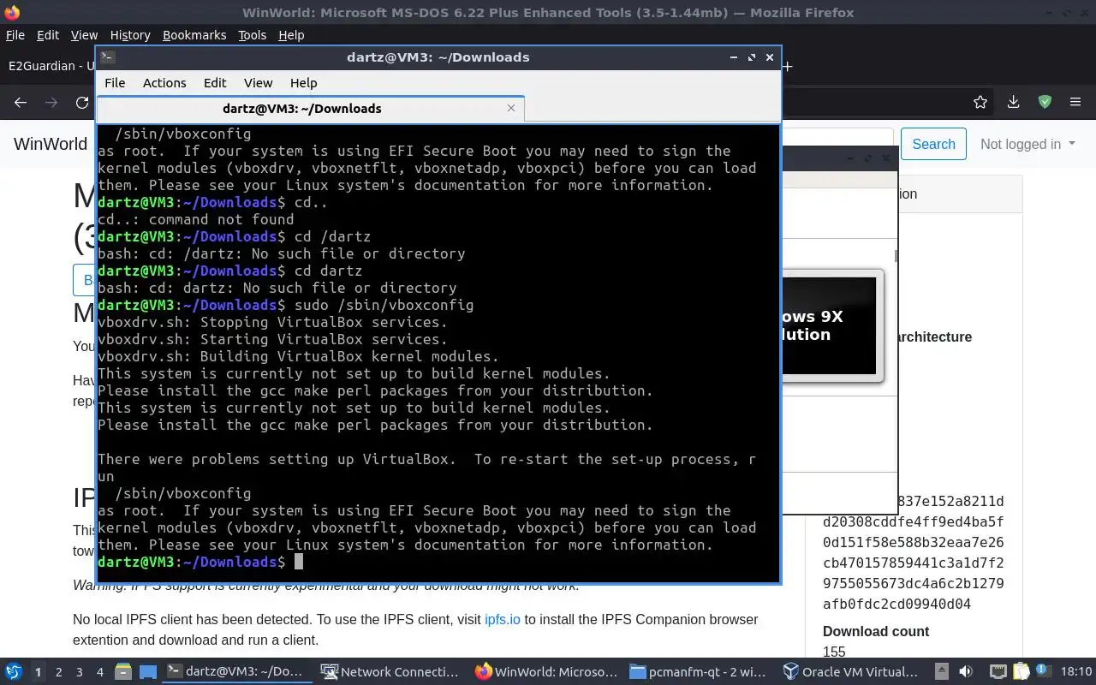Click the clock showing 18:10

1075,672
